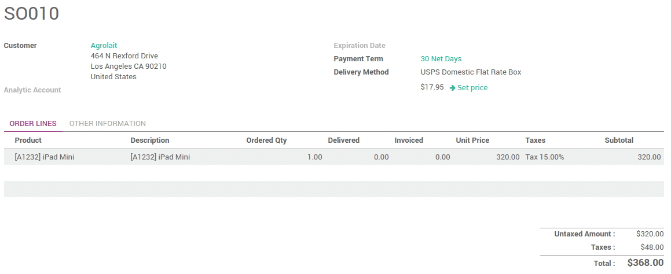Click the Taxes column header
This screenshot has height=274, width=671.
pos(535,140)
